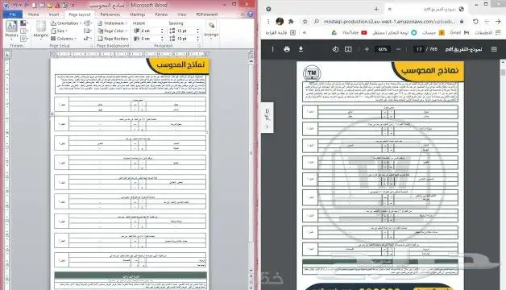Image resolution: width=506 pixels, height=290 pixels.
Task: Switch to the View tab in Word
Action: [182, 14]
